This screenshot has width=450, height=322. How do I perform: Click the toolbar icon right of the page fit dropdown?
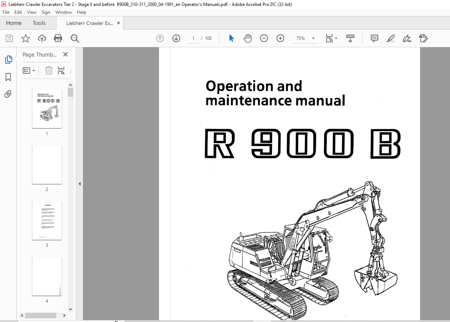[x=350, y=38]
